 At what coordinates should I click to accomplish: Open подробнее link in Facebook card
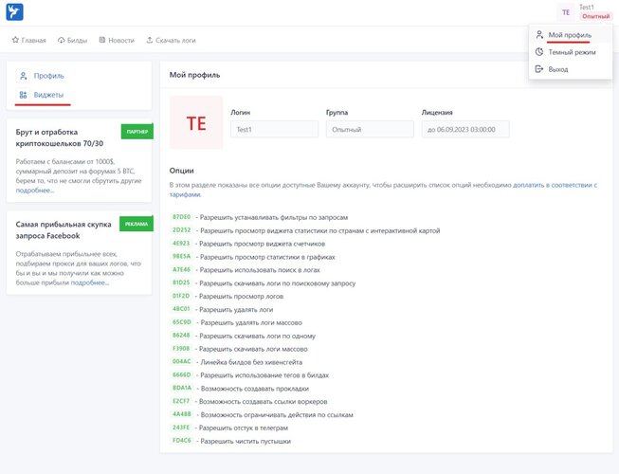90,283
